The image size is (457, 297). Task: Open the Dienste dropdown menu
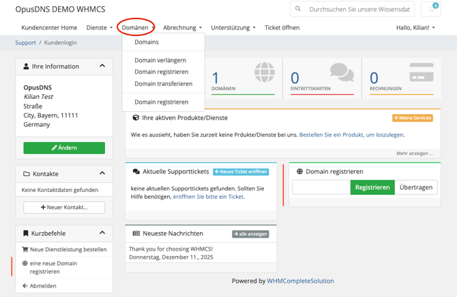coord(100,28)
